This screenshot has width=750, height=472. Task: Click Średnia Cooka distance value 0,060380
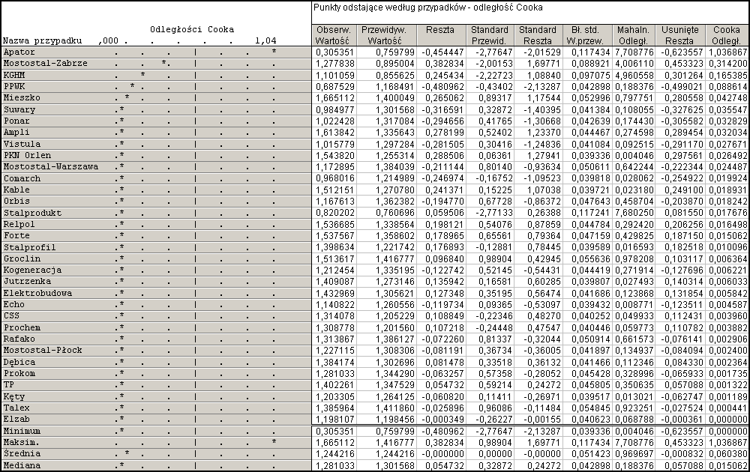click(728, 454)
